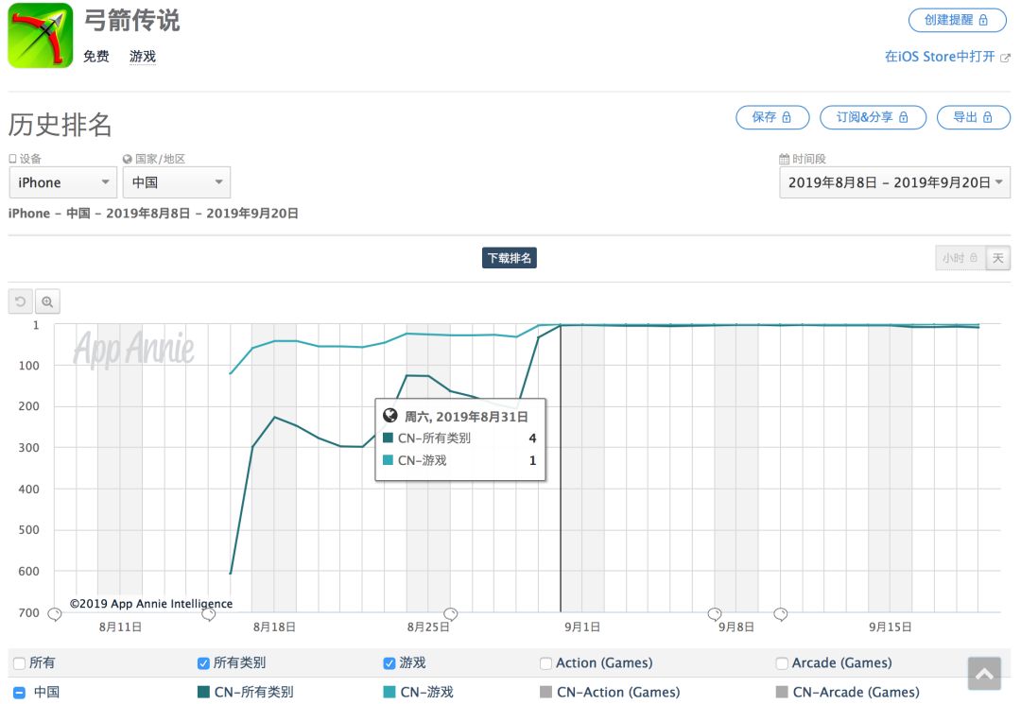Click the 免费 label under app title
Screen dimensions: 1021x704
[x=96, y=57]
